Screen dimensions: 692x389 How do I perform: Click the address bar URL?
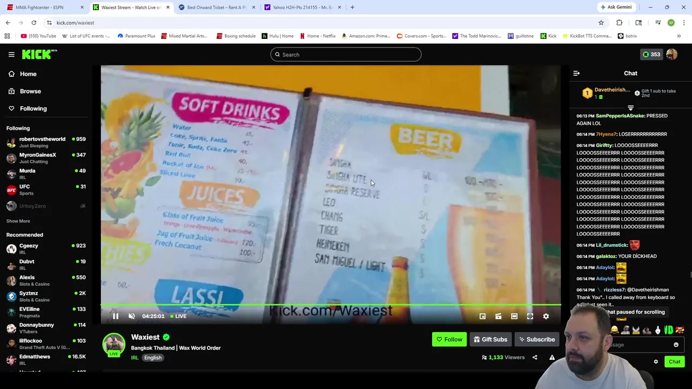[x=75, y=23]
